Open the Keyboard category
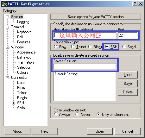The image size is (145, 138). (24, 32)
